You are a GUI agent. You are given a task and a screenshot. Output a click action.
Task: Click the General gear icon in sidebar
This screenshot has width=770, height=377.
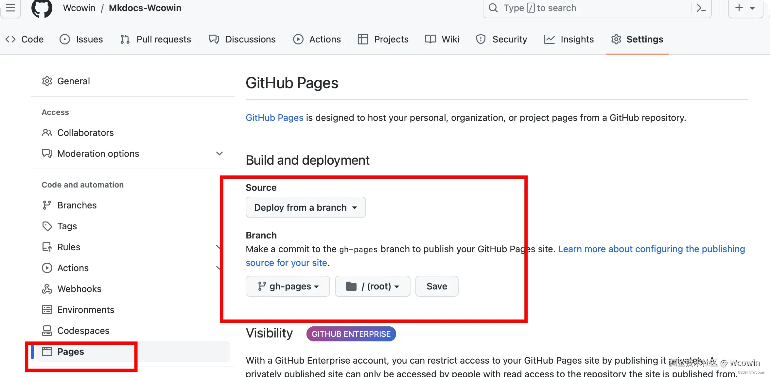pos(47,81)
